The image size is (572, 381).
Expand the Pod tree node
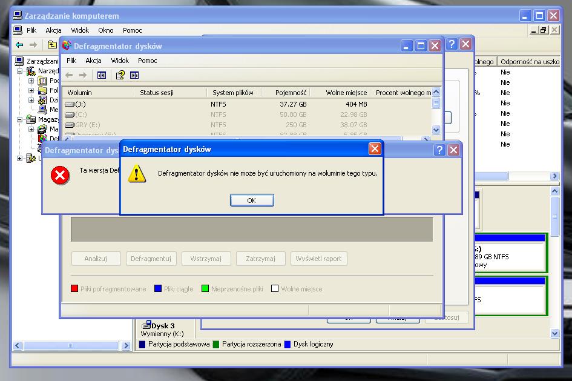click(31, 81)
